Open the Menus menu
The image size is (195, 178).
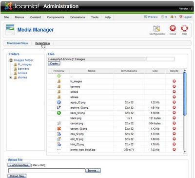19,17
